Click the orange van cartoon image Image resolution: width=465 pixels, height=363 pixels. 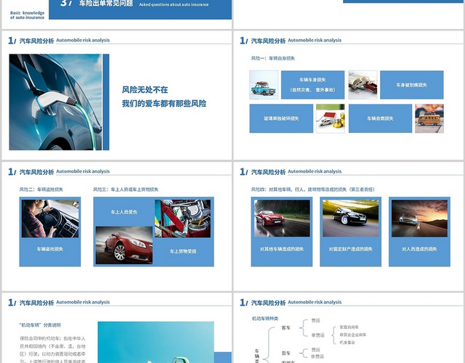(x=429, y=118)
